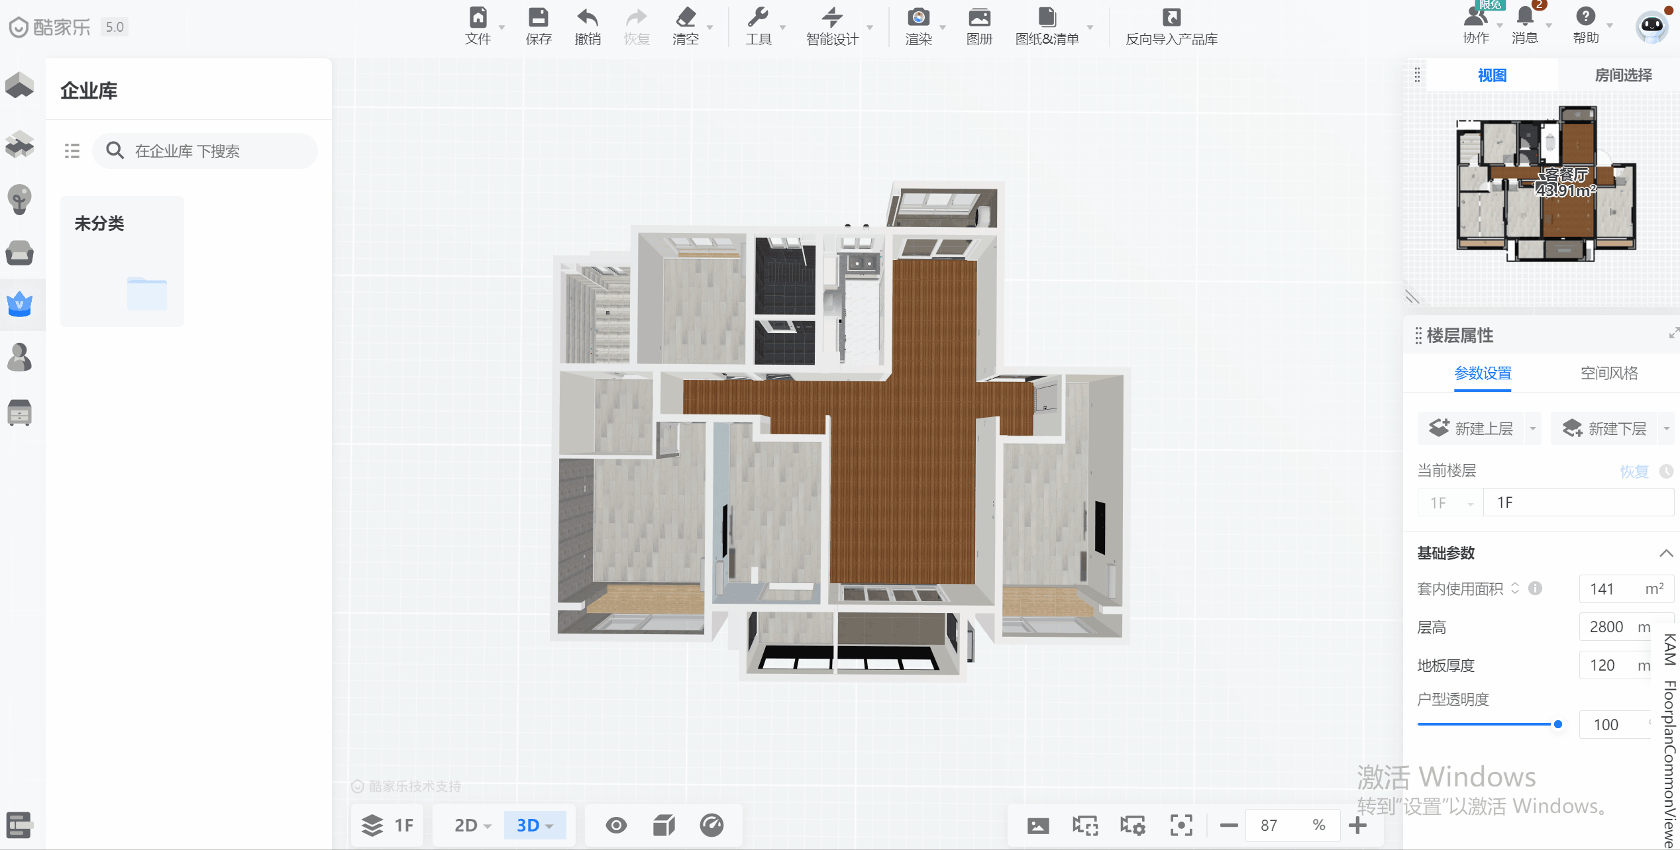Image resolution: width=1680 pixels, height=850 pixels.
Task: Toggle the eye visibility icon
Action: click(x=616, y=826)
